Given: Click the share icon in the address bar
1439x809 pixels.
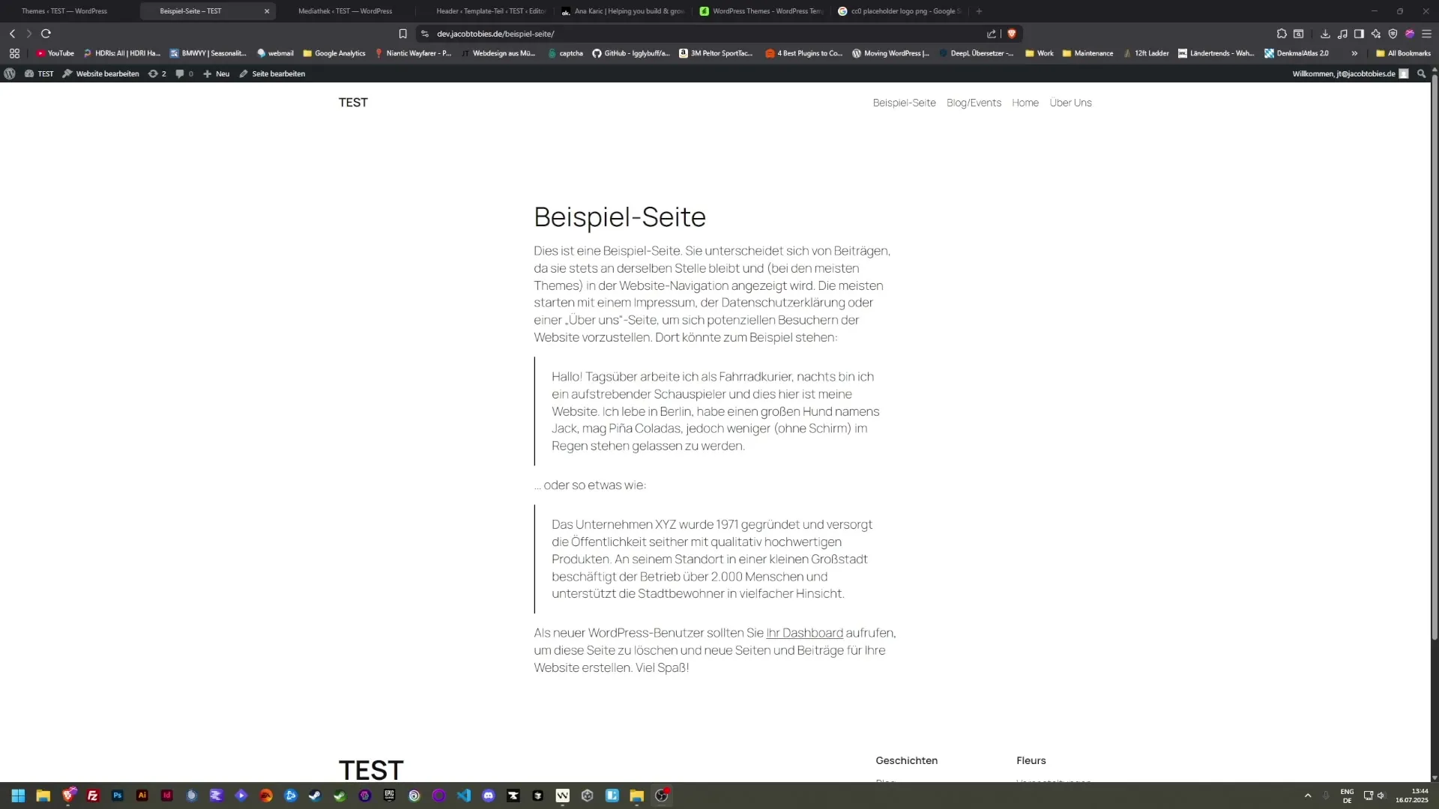Looking at the screenshot, I should point(991,34).
